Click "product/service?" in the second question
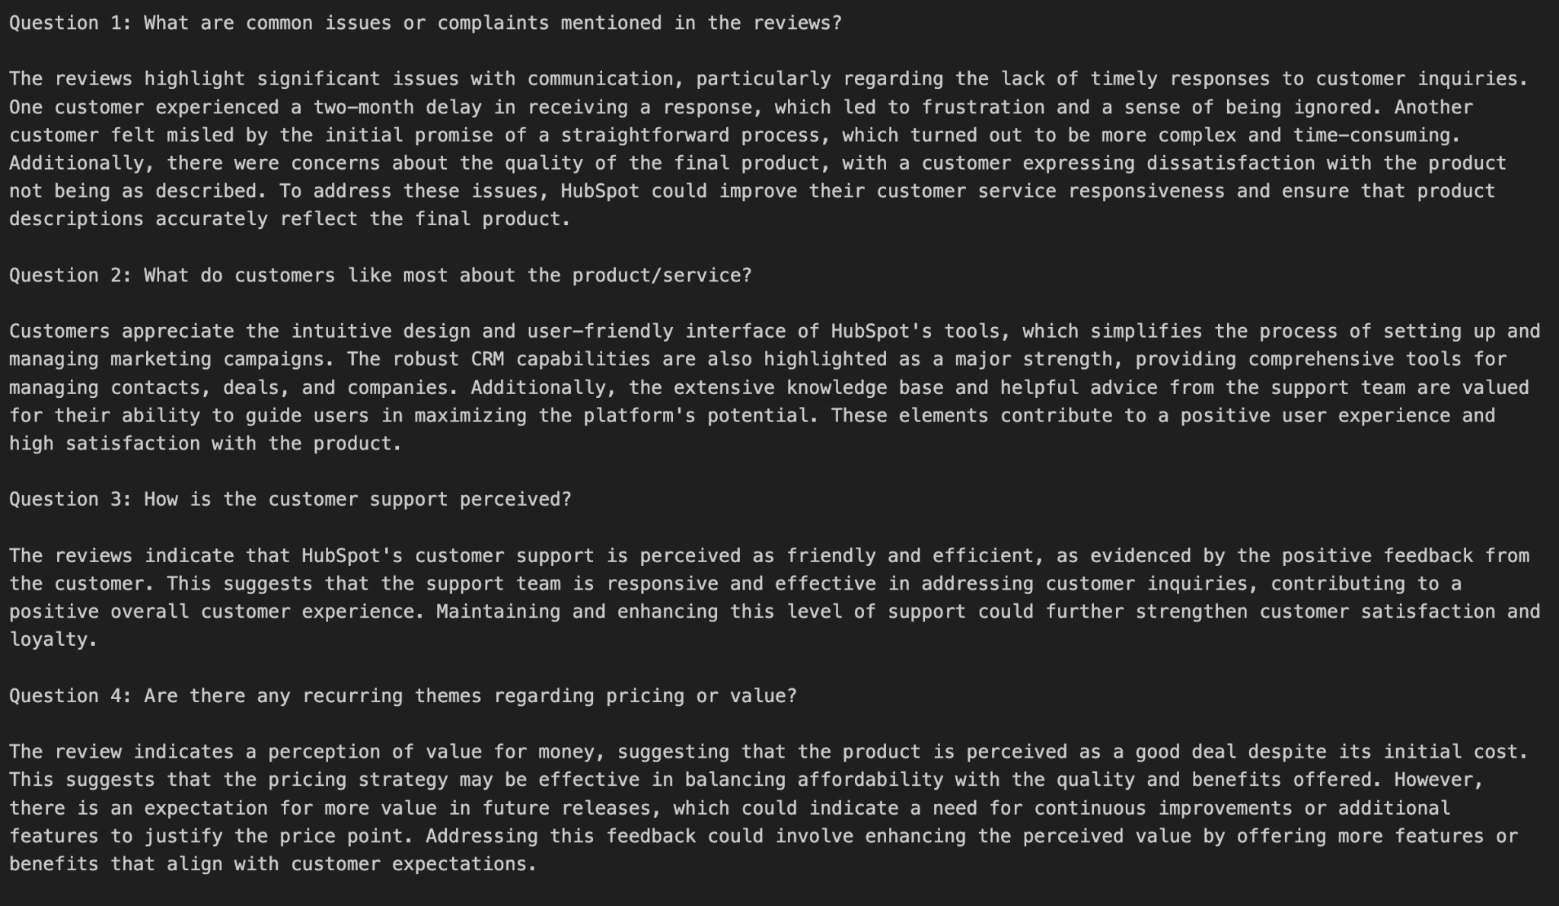Viewport: 1559px width, 906px height. (x=662, y=275)
